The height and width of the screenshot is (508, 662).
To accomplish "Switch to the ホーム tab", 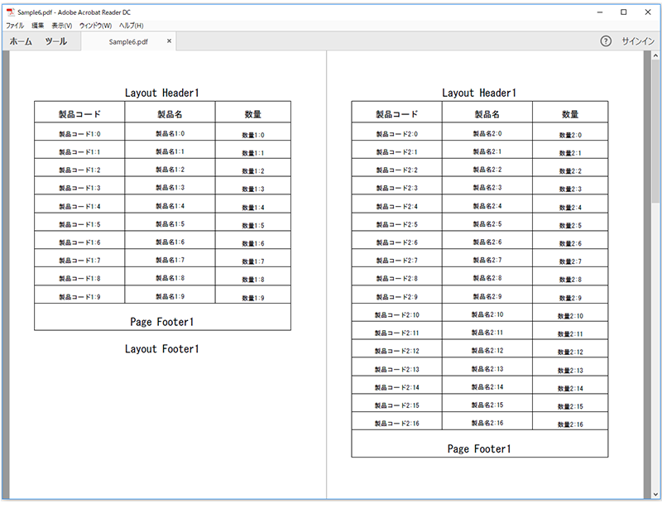I will coord(21,41).
